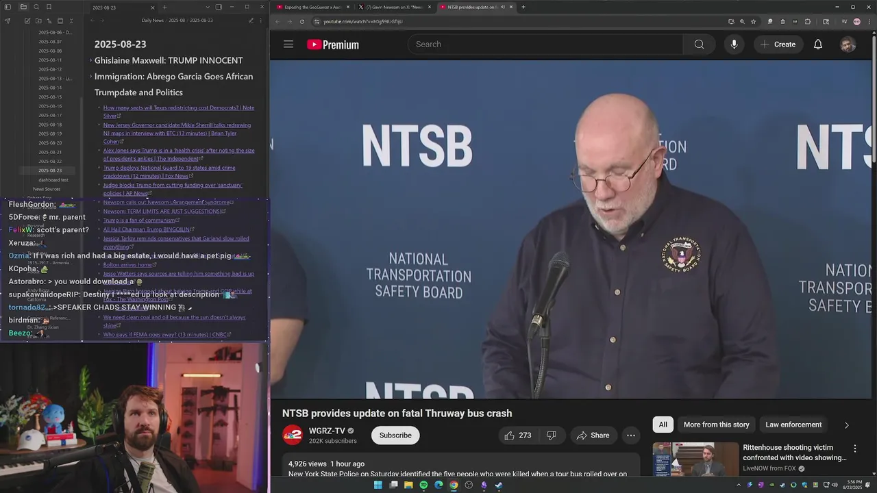Open the Obsidian file explorer folder icon
This screenshot has height=493, width=877.
pyautogui.click(x=23, y=7)
